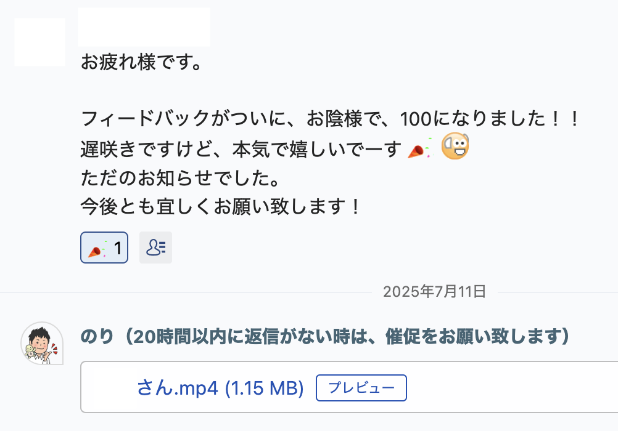Select the message line お疲れ様です。
The height and width of the screenshot is (431, 618).
click(141, 62)
